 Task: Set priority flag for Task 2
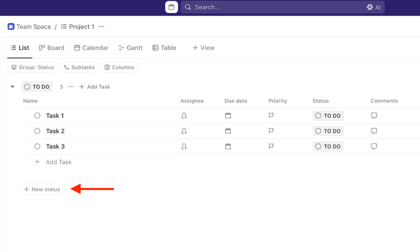click(x=271, y=131)
